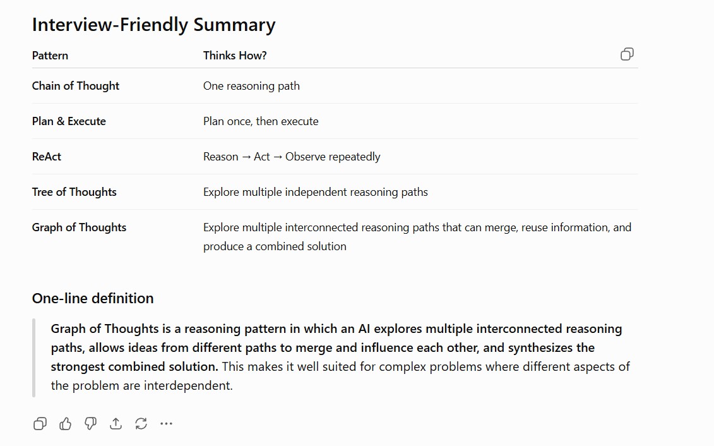
Task: Open more options via the three-dot icon
Action: click(166, 424)
